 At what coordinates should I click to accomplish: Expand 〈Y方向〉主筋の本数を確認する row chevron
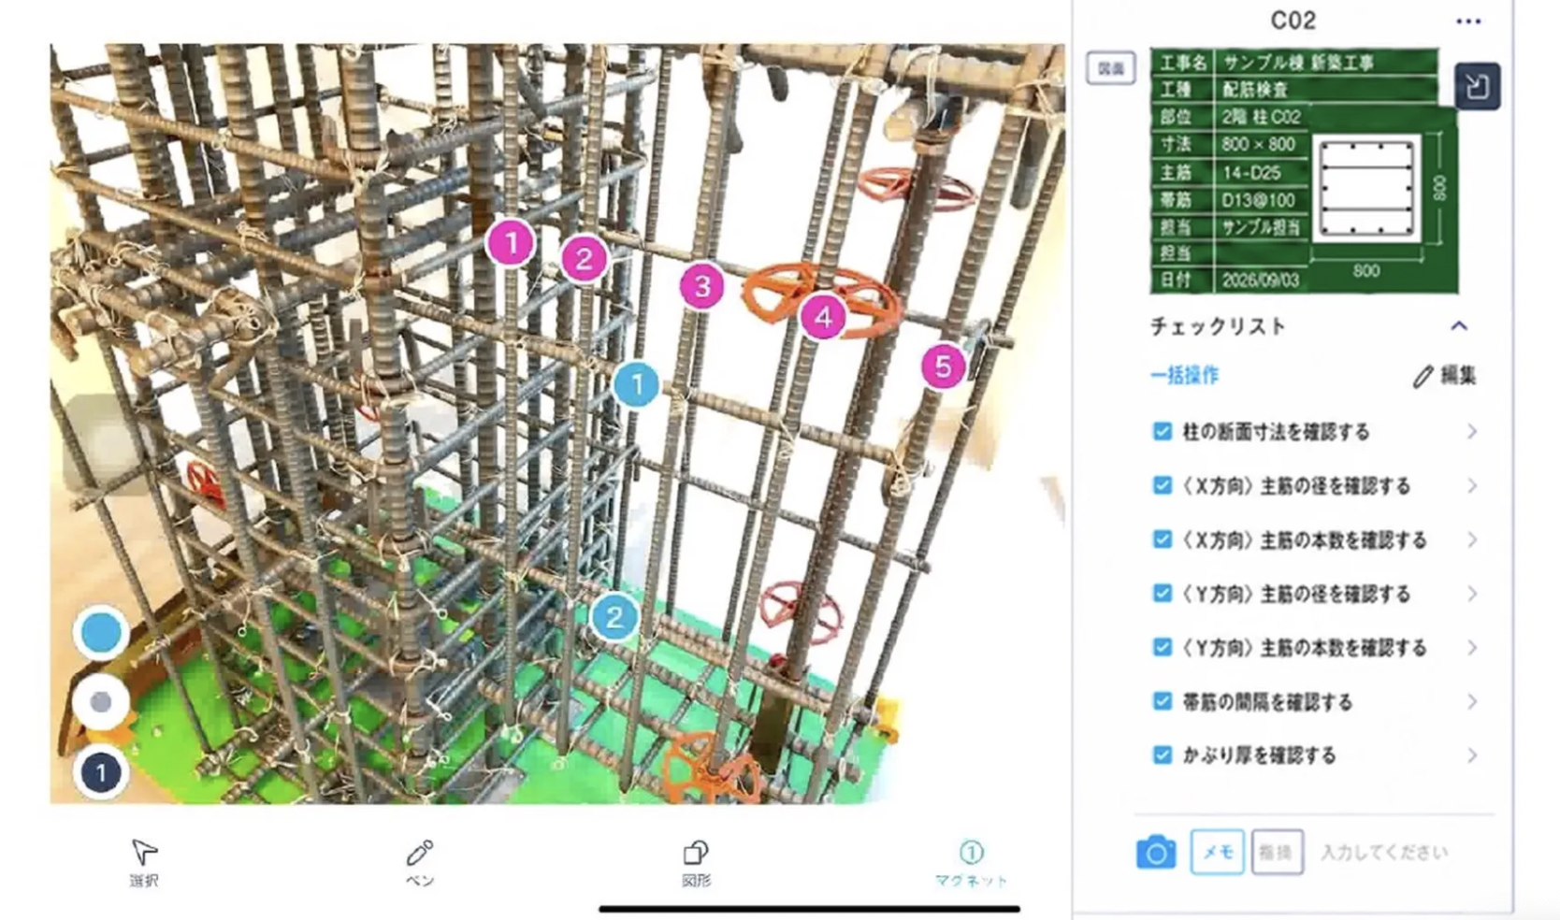pos(1472,647)
